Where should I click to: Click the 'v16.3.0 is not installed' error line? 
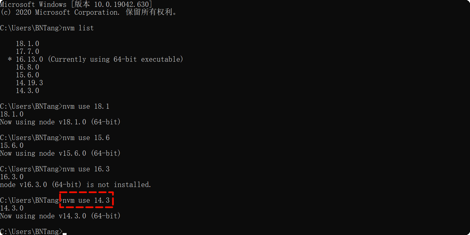76,185
